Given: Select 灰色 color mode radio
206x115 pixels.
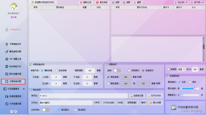Looking at the screenshot, I should (179, 82).
